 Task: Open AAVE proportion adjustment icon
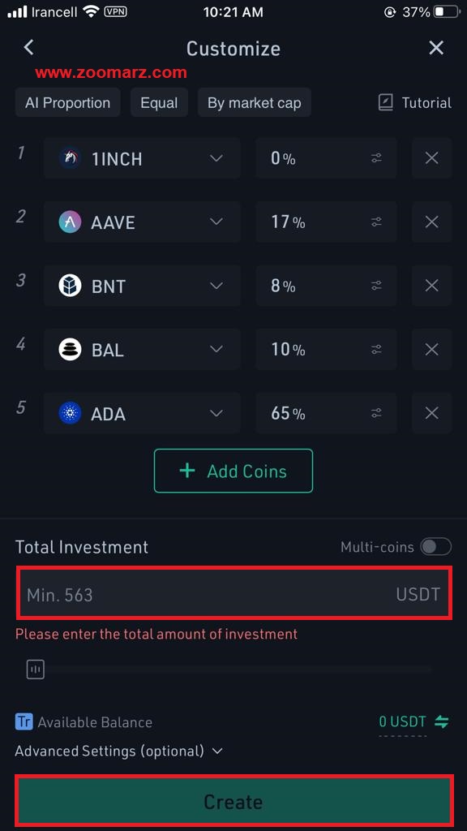[x=376, y=222]
